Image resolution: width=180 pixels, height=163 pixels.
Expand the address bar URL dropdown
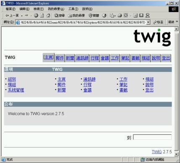(148, 22)
